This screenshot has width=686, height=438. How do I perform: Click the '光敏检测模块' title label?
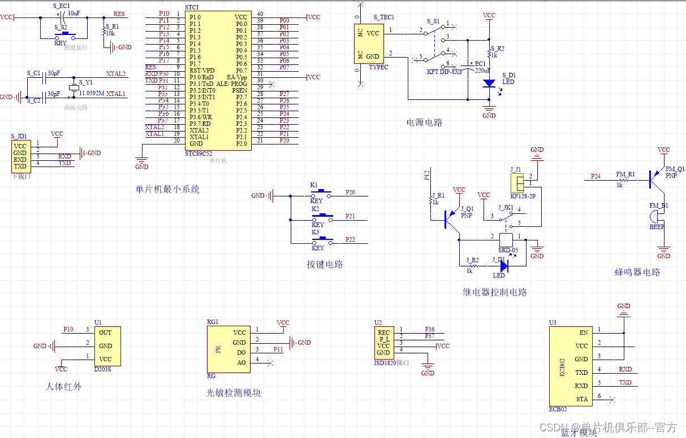234,393
